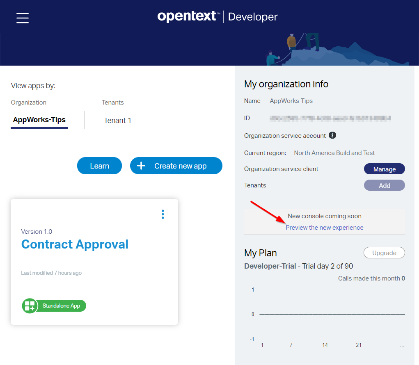419x365 pixels.
Task: Click the Learn button
Action: coord(99,166)
